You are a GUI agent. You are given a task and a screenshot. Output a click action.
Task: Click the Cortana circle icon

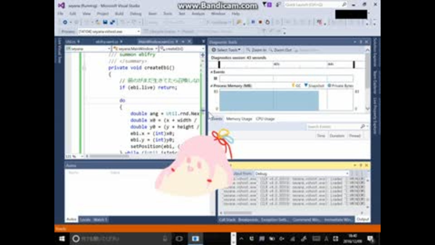coord(76,239)
